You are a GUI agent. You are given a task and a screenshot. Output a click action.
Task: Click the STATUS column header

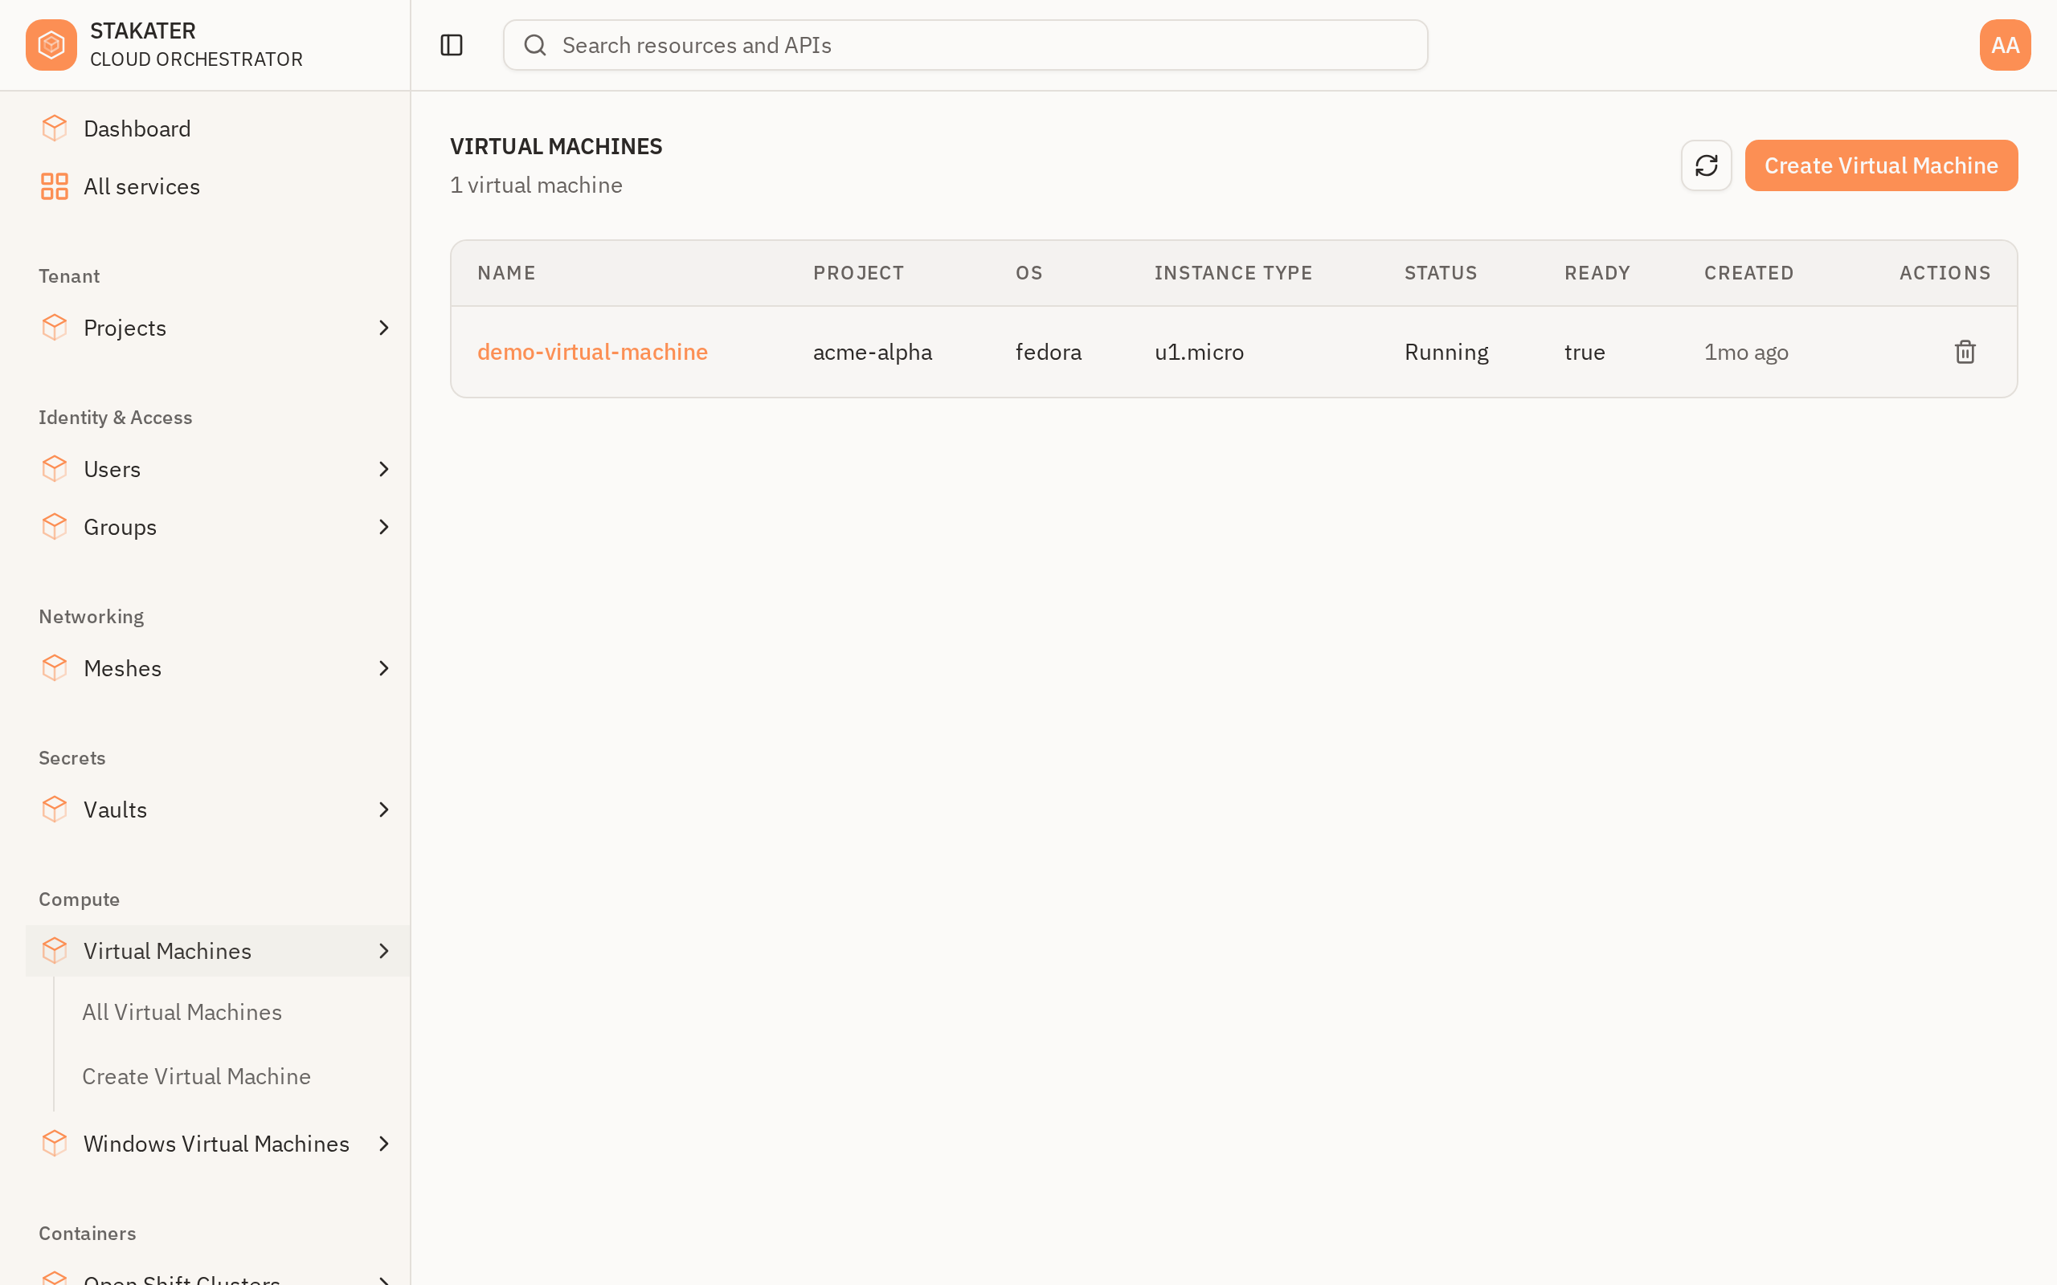pyautogui.click(x=1441, y=273)
